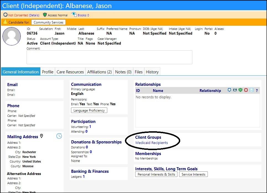This screenshot has height=193, width=267.
Task: Click the Banking & Finances heading
Action: tap(90, 171)
